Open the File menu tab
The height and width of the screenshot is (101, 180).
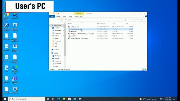pos(52,16)
